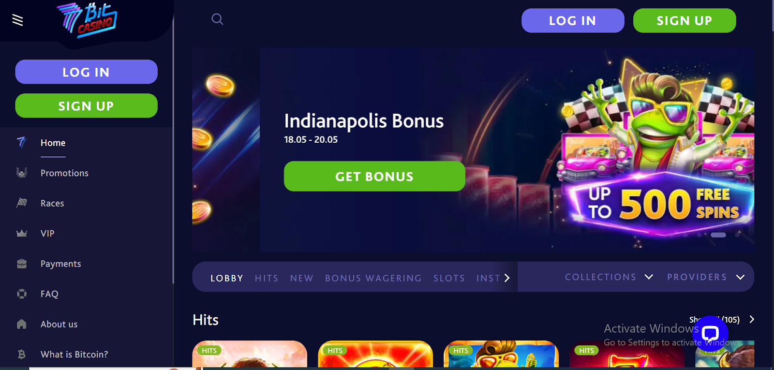Open the Show all Hits arrow
The height and width of the screenshot is (370, 774).
click(x=752, y=319)
